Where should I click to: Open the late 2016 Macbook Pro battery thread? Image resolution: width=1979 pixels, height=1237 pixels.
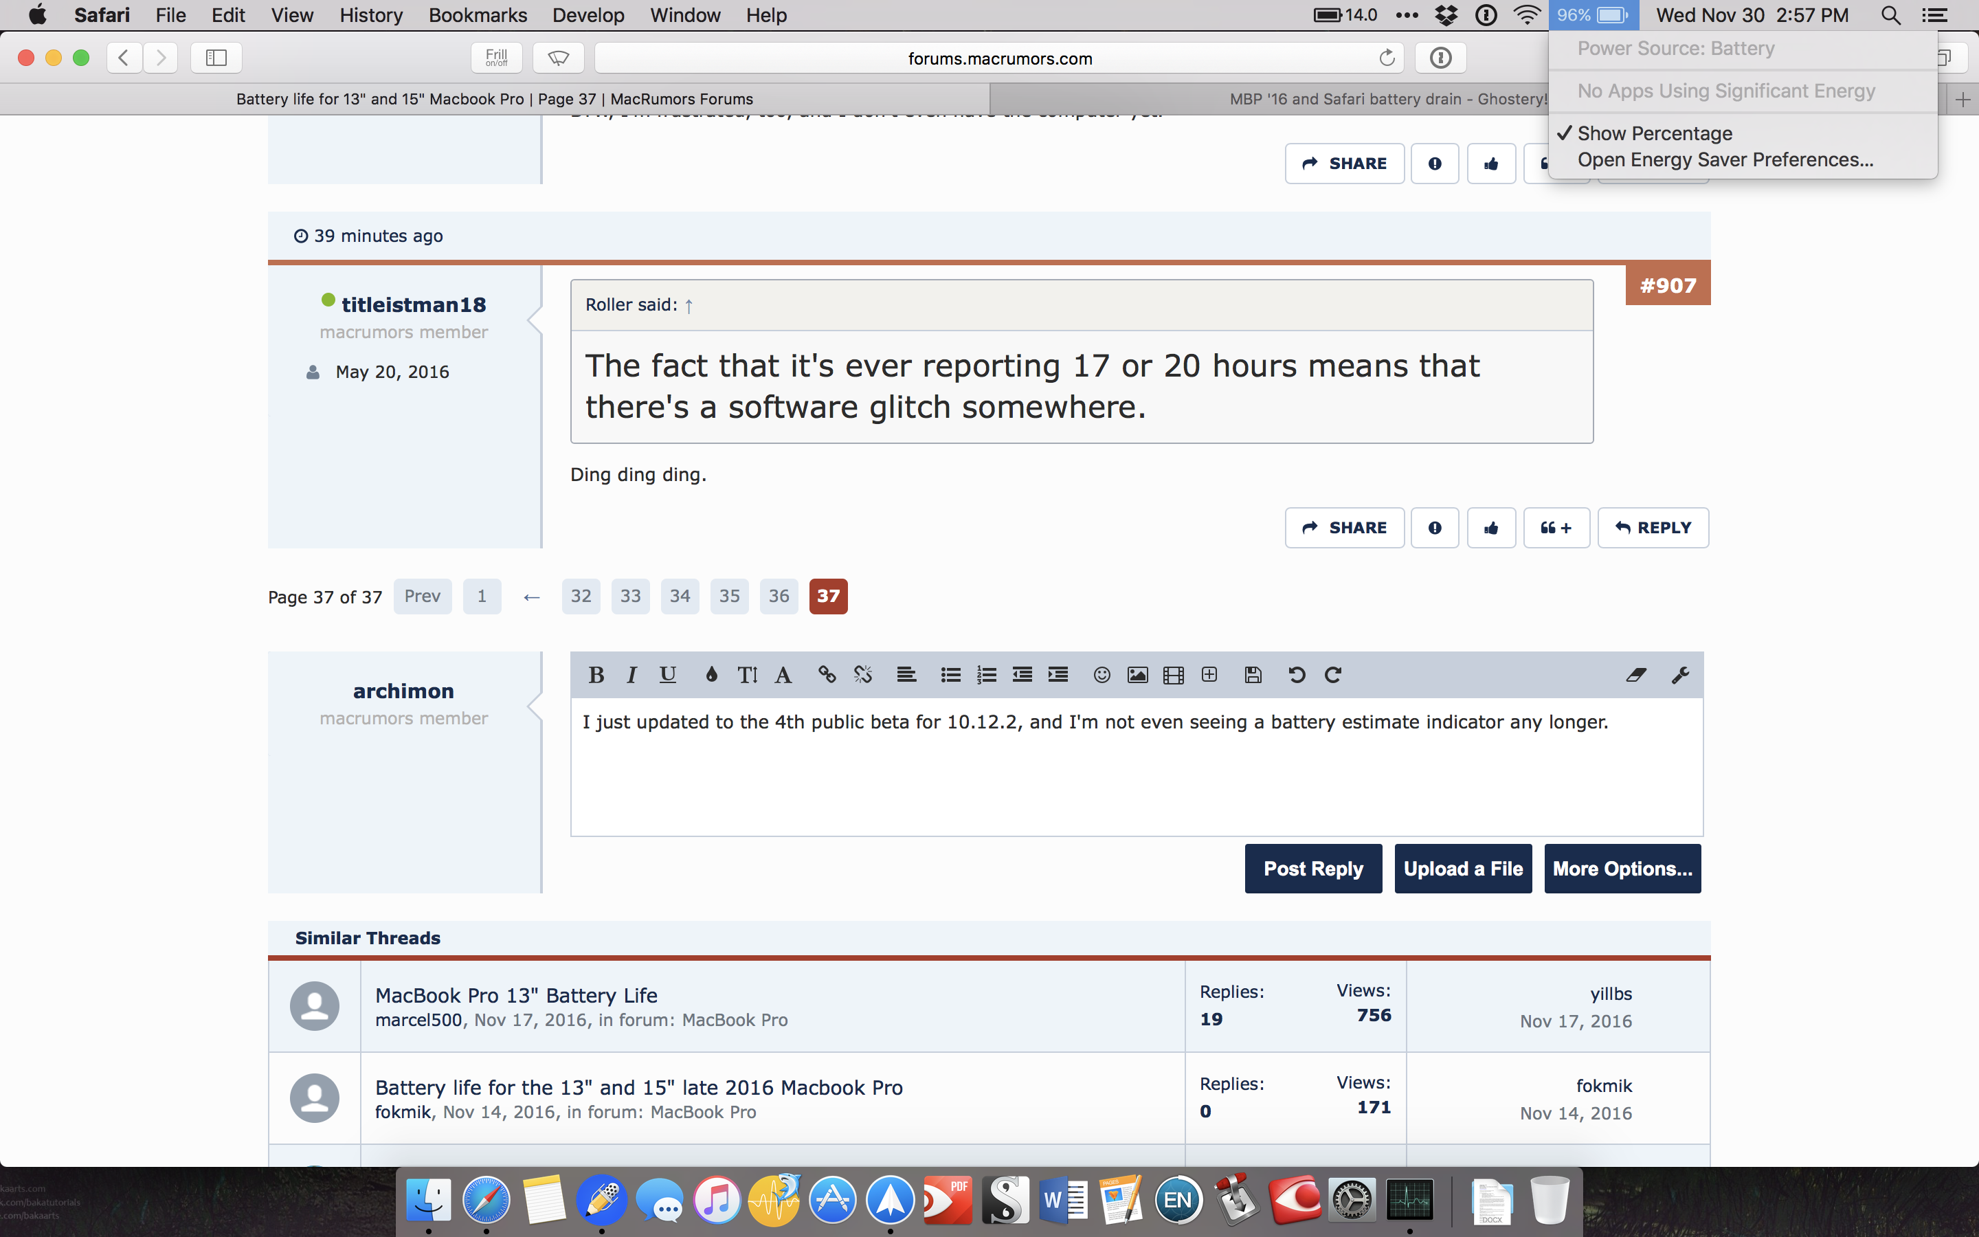pos(638,1087)
